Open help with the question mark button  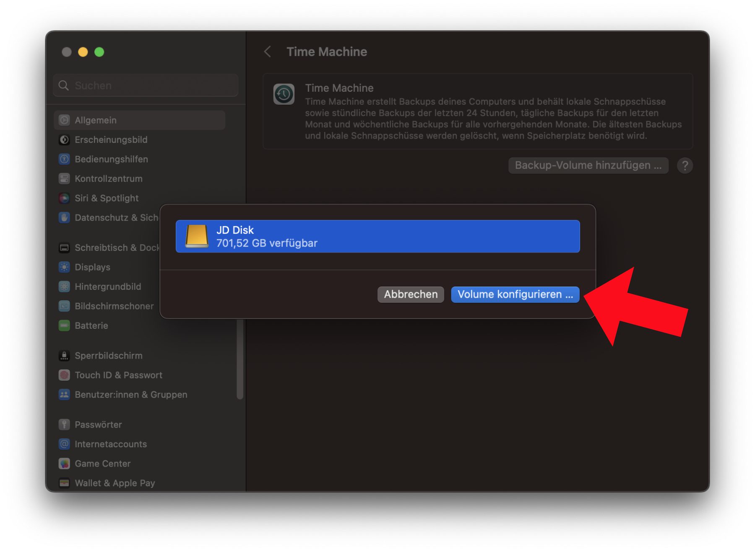pos(685,166)
